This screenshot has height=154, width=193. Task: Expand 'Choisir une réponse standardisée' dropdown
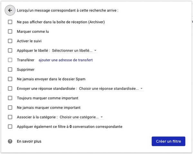pos(111,89)
